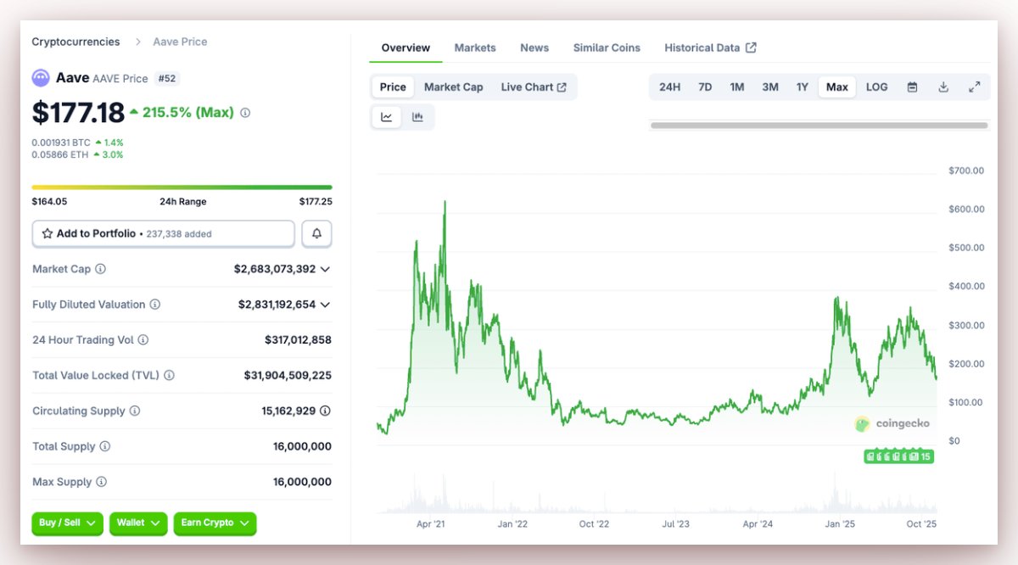Click the info icon beside Market Cap

pyautogui.click(x=101, y=269)
